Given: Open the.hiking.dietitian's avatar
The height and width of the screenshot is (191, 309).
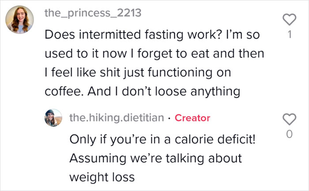Looking at the screenshot, I should (x=53, y=118).
